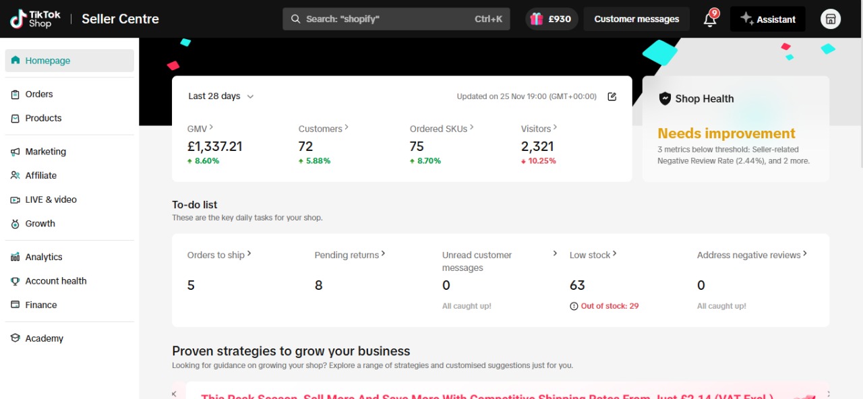Click the edit metrics pencil icon
The width and height of the screenshot is (863, 399).
pos(612,96)
